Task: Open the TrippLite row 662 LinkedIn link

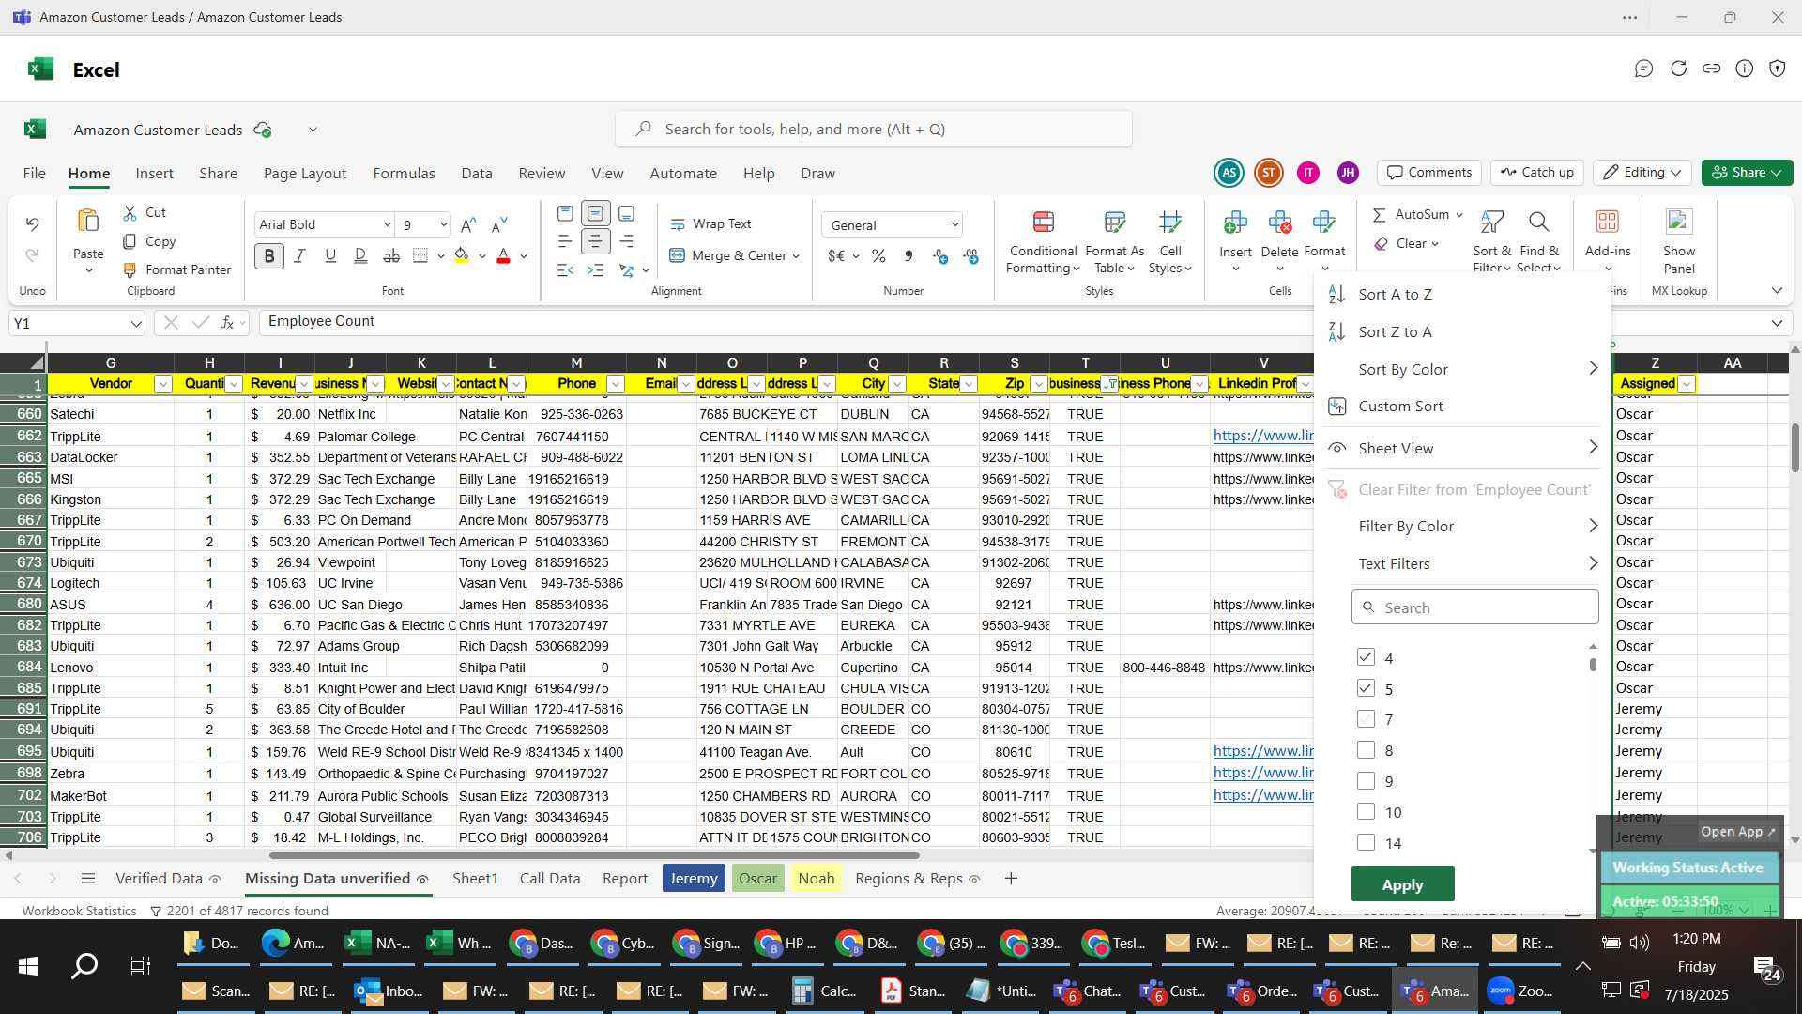Action: (x=1263, y=436)
